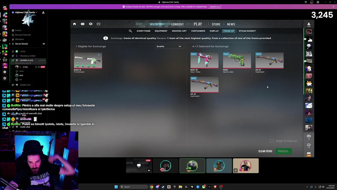Select the green-highlighted speaking participant tile

point(192,166)
